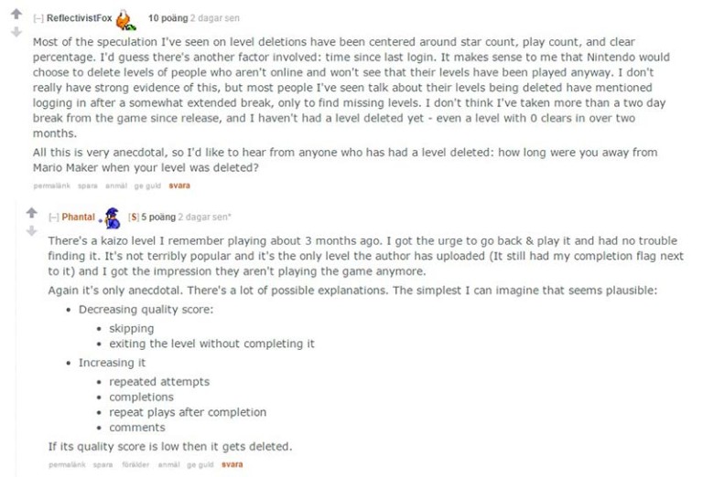Downvote Phantal's reply

click(x=31, y=231)
